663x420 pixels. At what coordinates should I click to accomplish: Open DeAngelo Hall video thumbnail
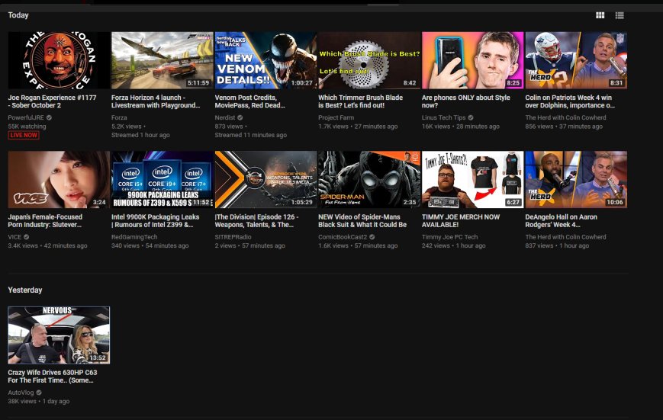tap(576, 180)
